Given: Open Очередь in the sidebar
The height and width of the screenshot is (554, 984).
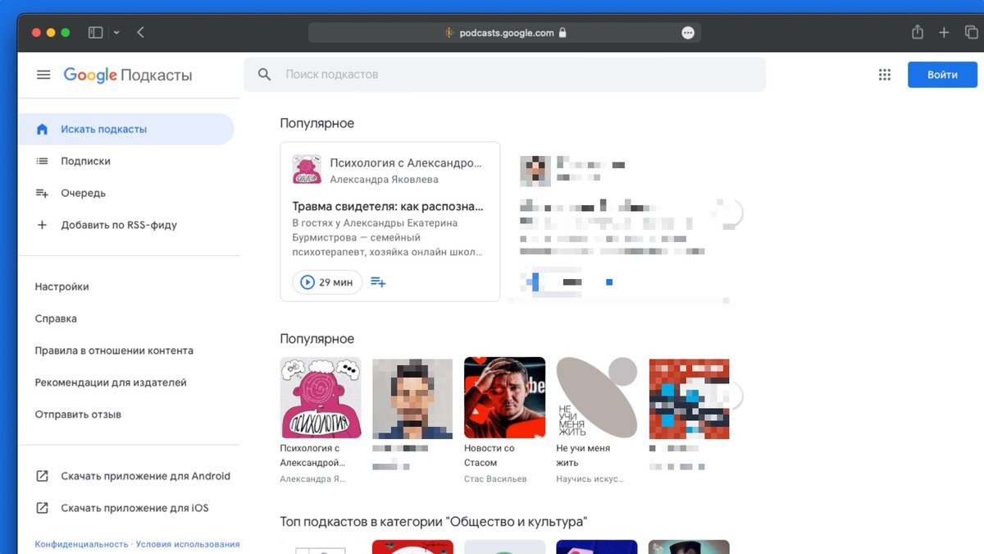Looking at the screenshot, I should coord(83,194).
